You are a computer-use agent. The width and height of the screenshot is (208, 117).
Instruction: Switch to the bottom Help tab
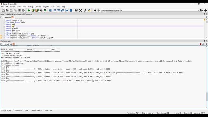[x=27, y=110]
